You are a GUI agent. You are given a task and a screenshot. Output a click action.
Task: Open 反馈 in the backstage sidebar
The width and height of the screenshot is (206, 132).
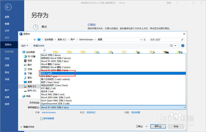7,97
